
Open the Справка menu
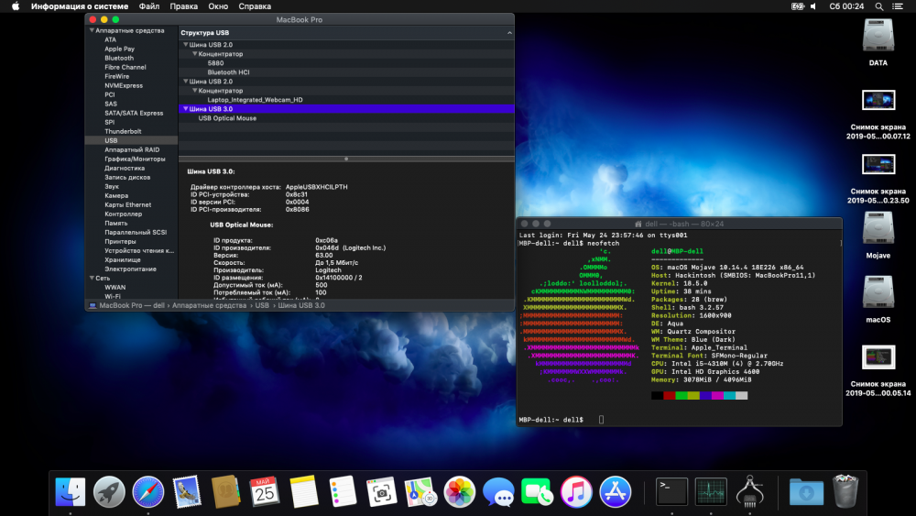(254, 6)
